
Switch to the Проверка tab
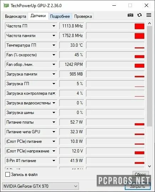83,16
